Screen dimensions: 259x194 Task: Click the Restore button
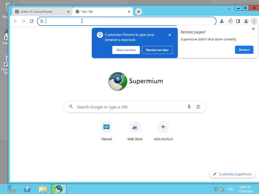tap(244, 50)
